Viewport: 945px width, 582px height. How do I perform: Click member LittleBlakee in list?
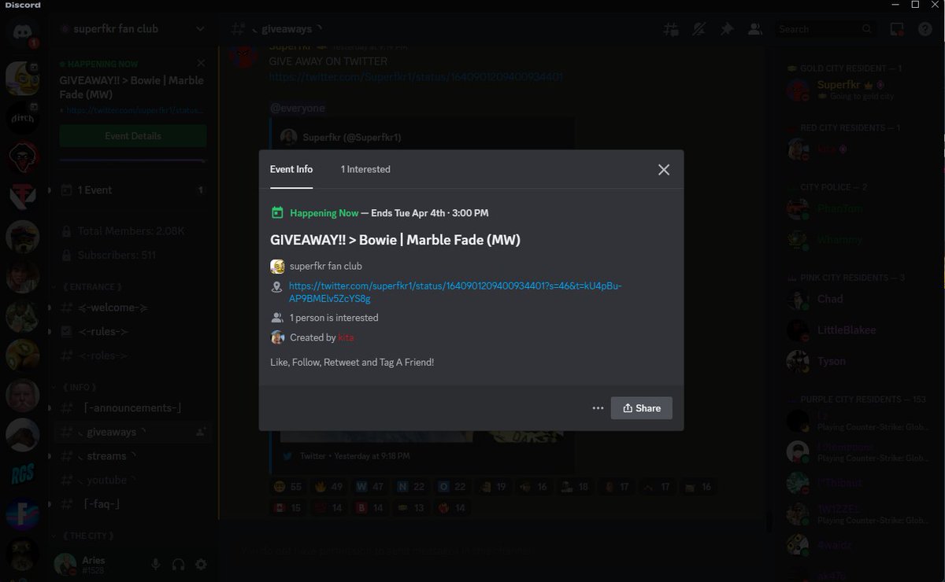click(x=858, y=330)
